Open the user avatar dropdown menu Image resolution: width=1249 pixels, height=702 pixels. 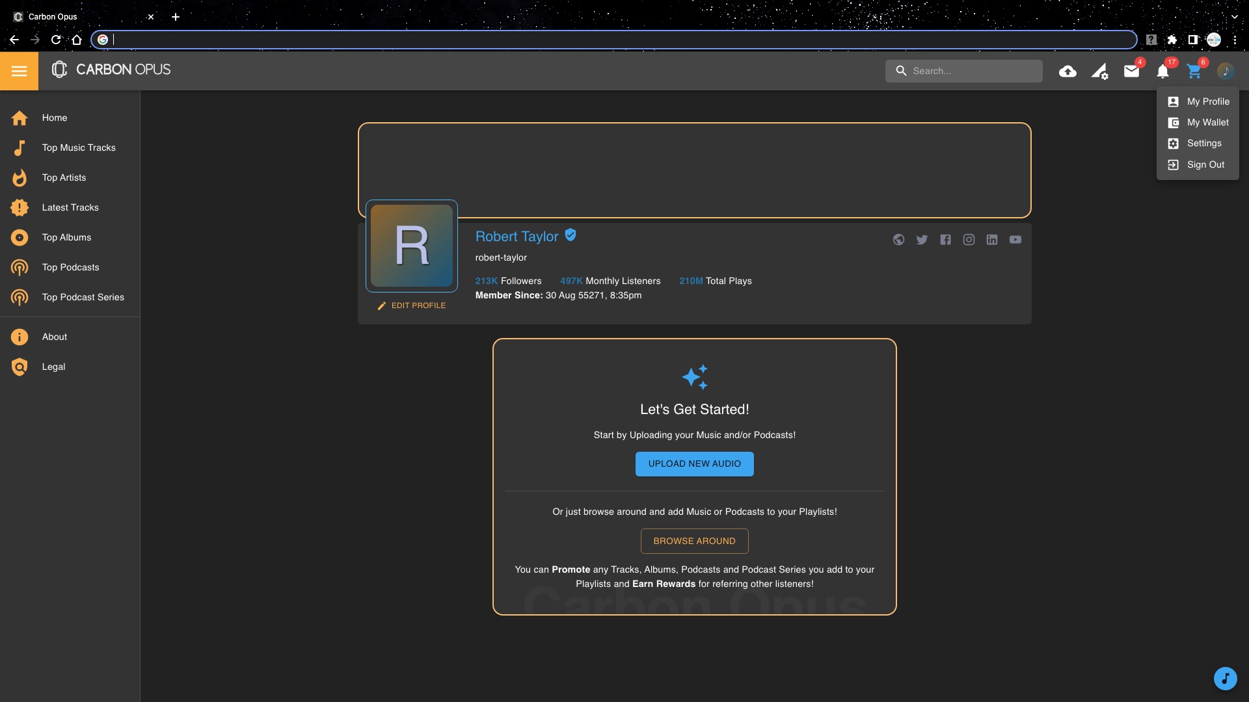[1225, 71]
